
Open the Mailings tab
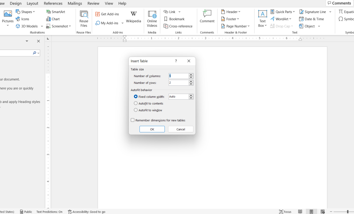(75, 3)
